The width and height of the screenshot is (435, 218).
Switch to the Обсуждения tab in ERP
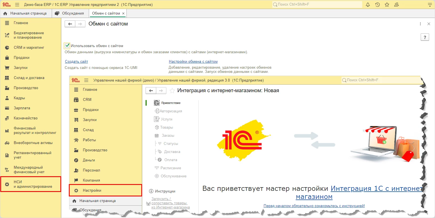pos(70,13)
